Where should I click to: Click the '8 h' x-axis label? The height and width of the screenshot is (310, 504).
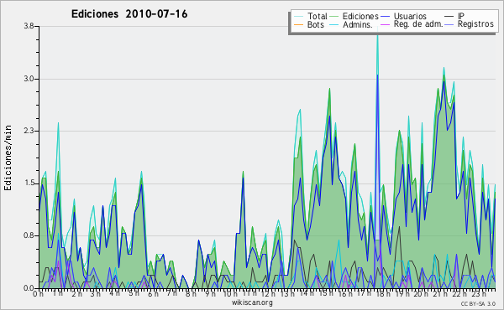191,293
